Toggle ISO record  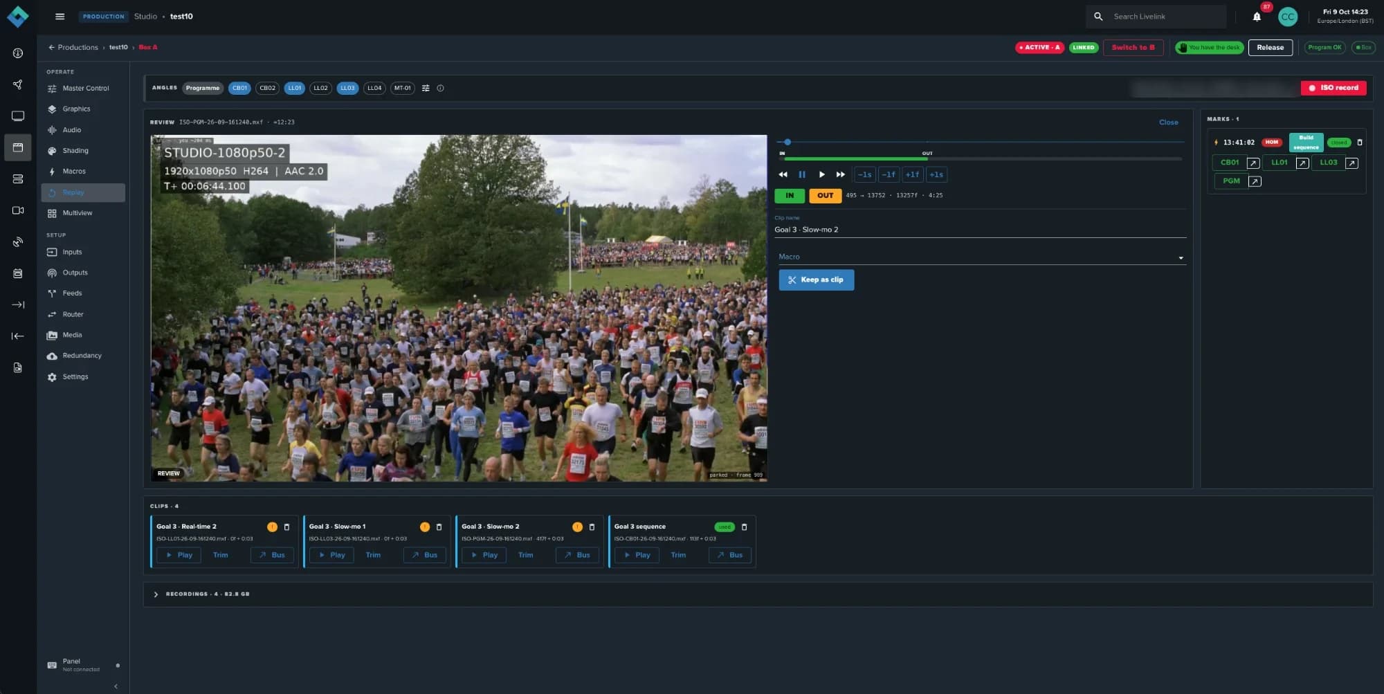click(x=1333, y=88)
